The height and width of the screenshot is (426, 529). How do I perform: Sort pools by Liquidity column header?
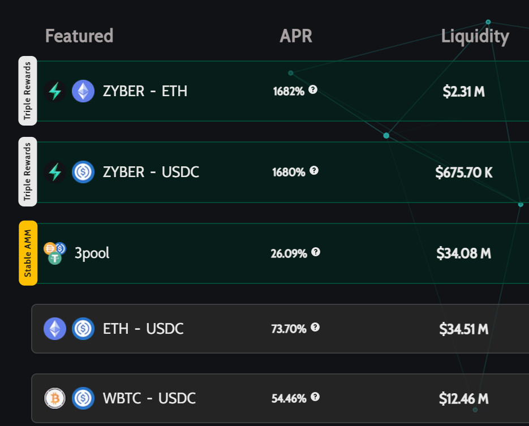(x=475, y=36)
